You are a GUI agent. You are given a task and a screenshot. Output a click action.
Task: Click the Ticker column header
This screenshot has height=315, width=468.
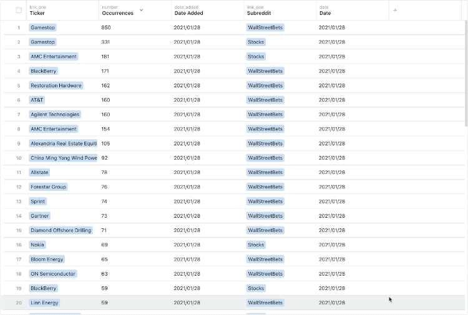pyautogui.click(x=62, y=10)
